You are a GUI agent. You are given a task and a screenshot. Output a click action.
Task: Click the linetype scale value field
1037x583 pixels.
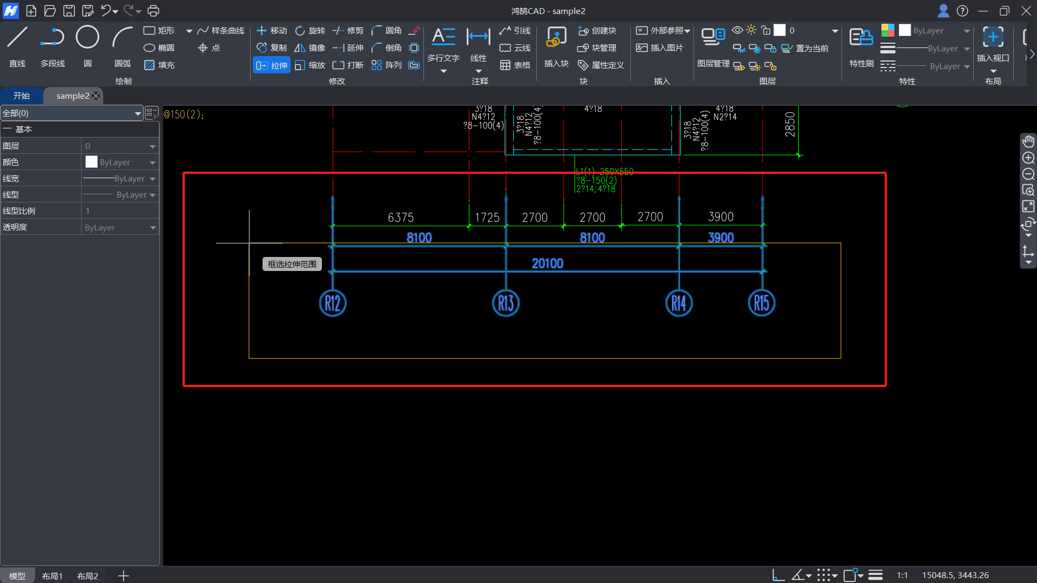click(x=120, y=211)
